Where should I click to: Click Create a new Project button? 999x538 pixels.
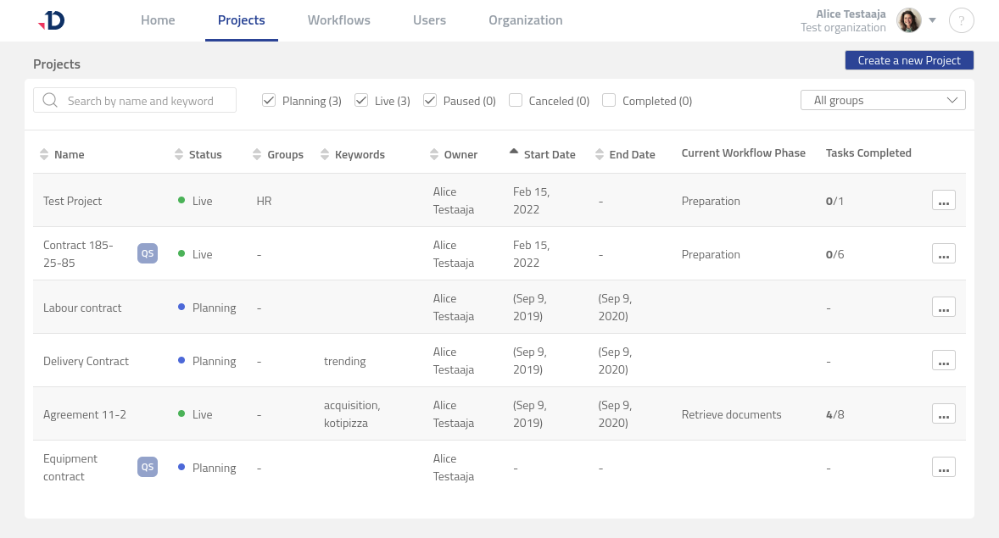click(x=908, y=60)
